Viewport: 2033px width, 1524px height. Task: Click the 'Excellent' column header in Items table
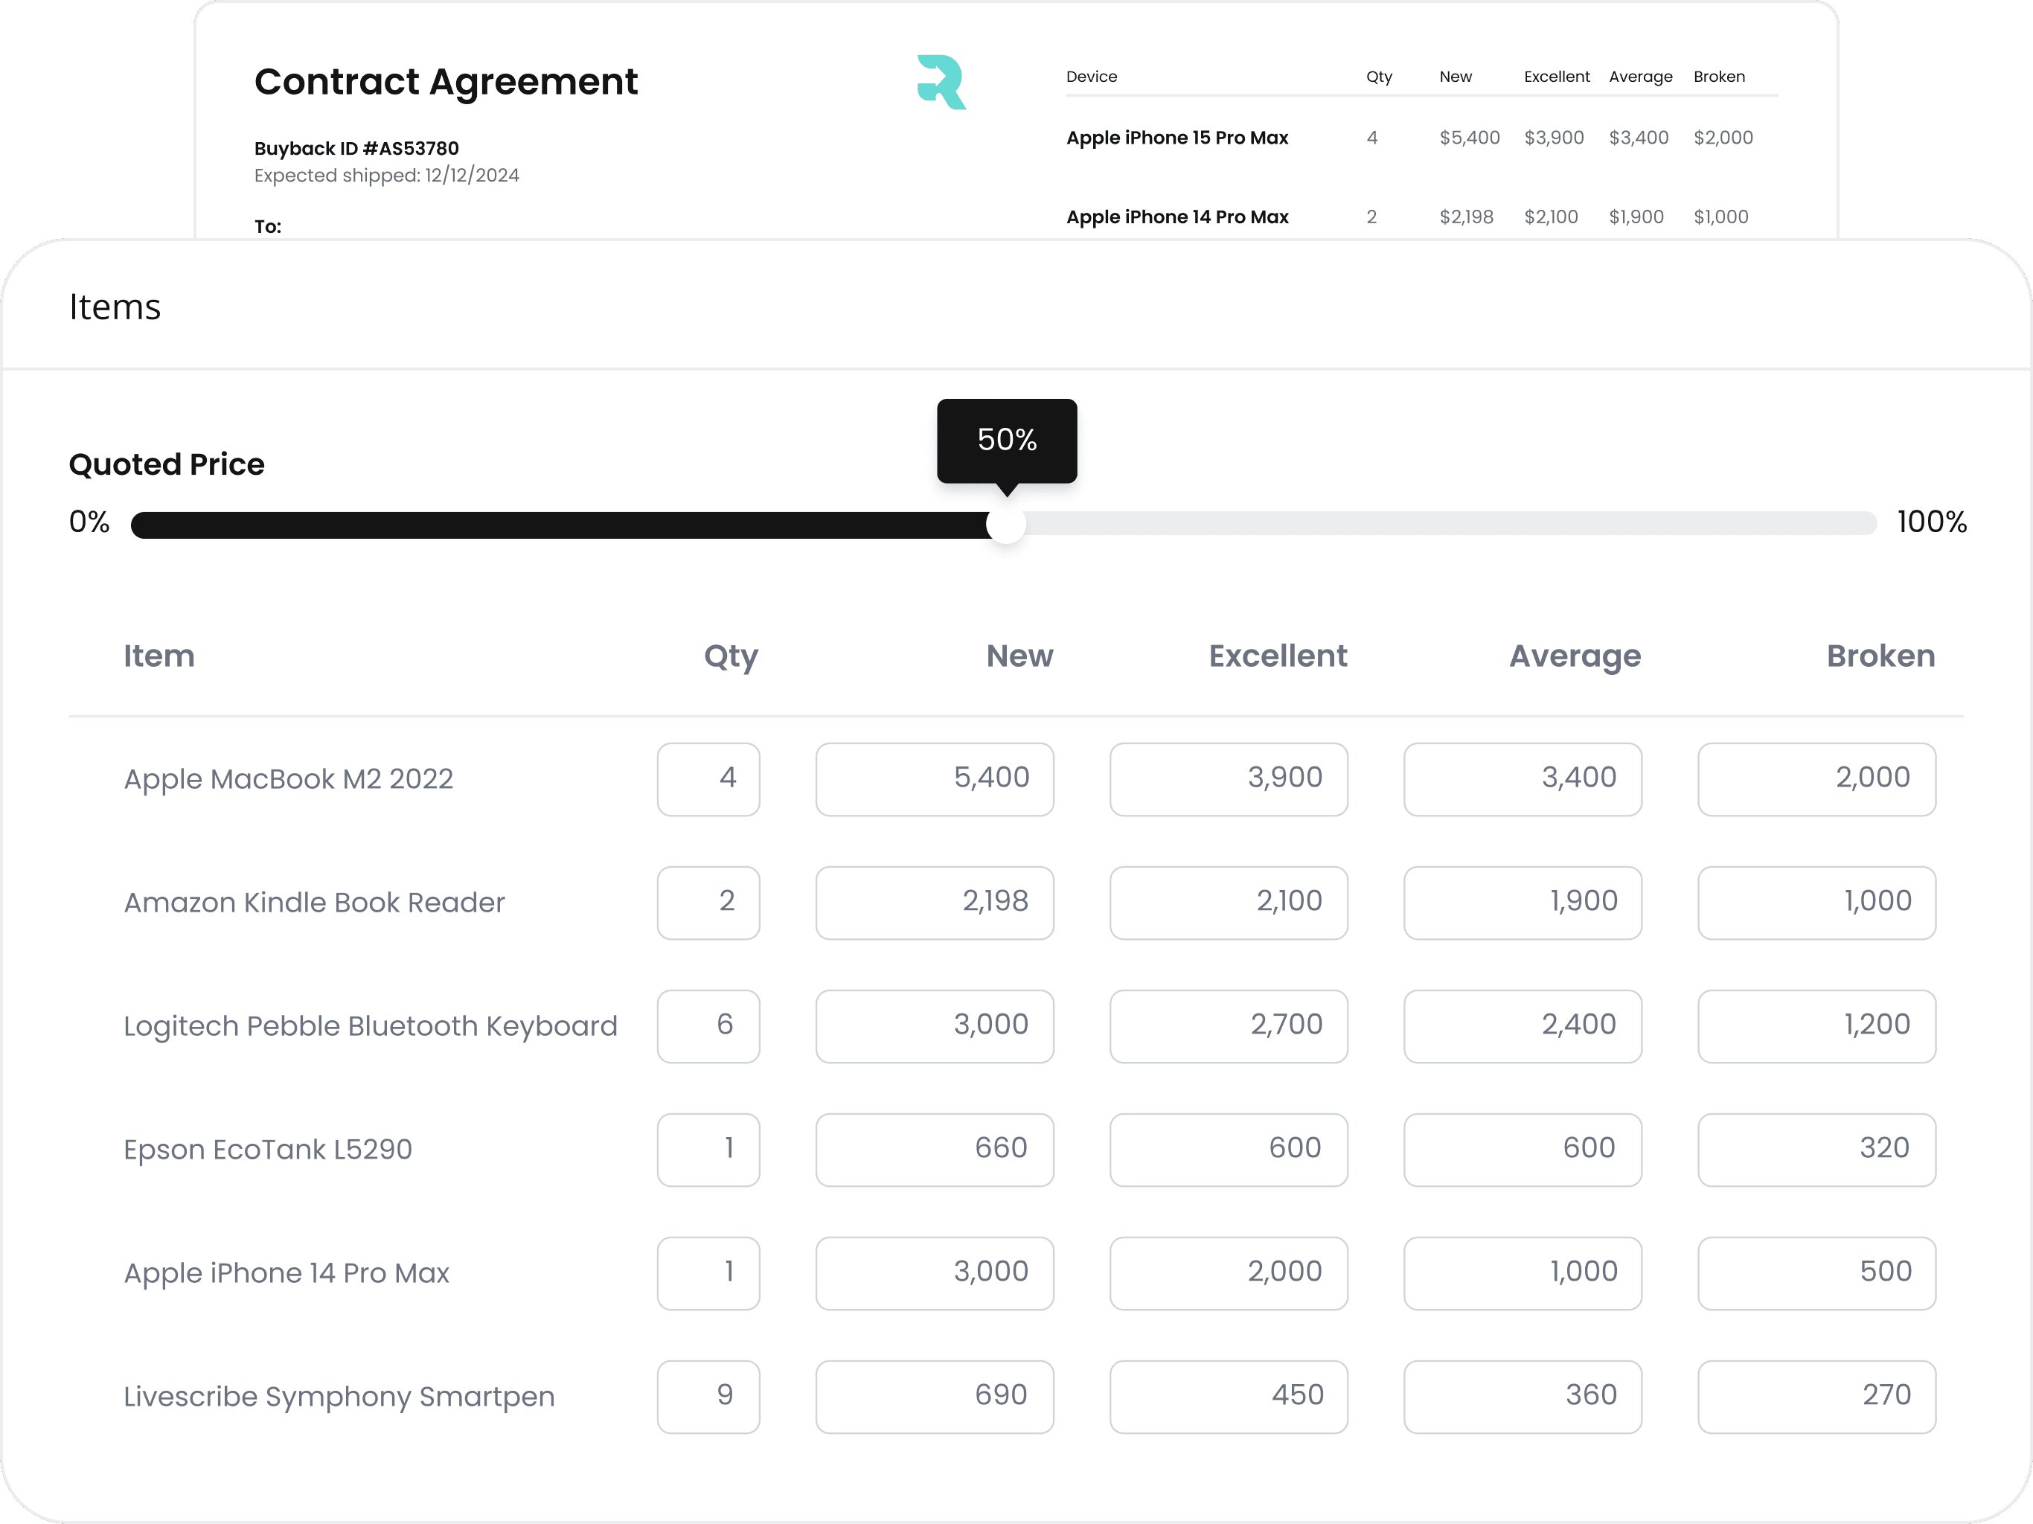click(1278, 656)
